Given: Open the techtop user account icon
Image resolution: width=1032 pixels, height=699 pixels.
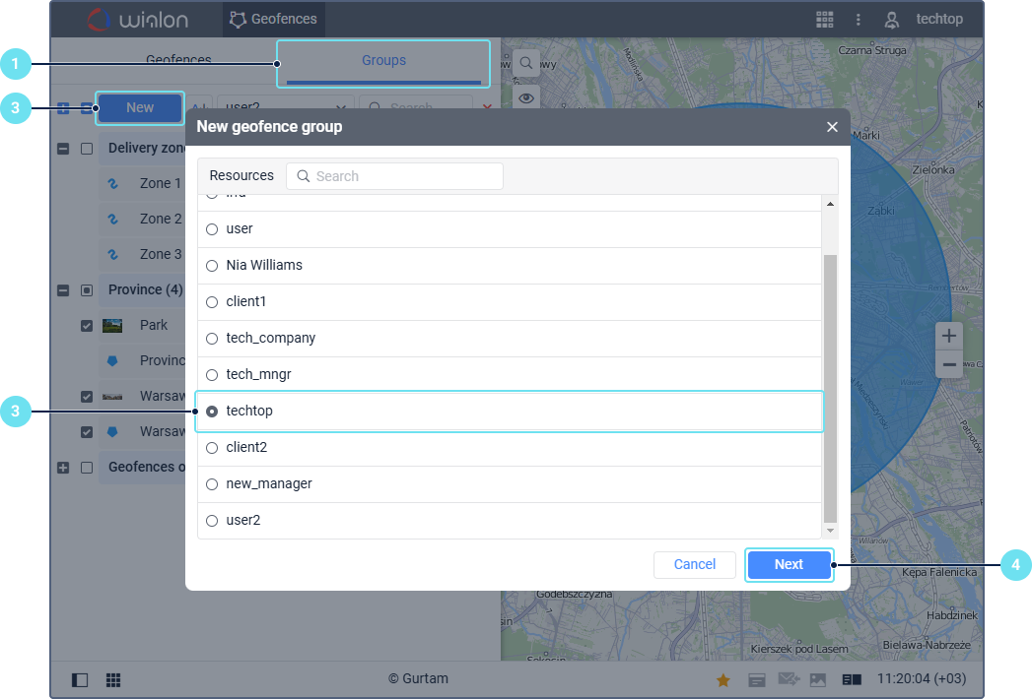Looking at the screenshot, I should click(x=892, y=20).
